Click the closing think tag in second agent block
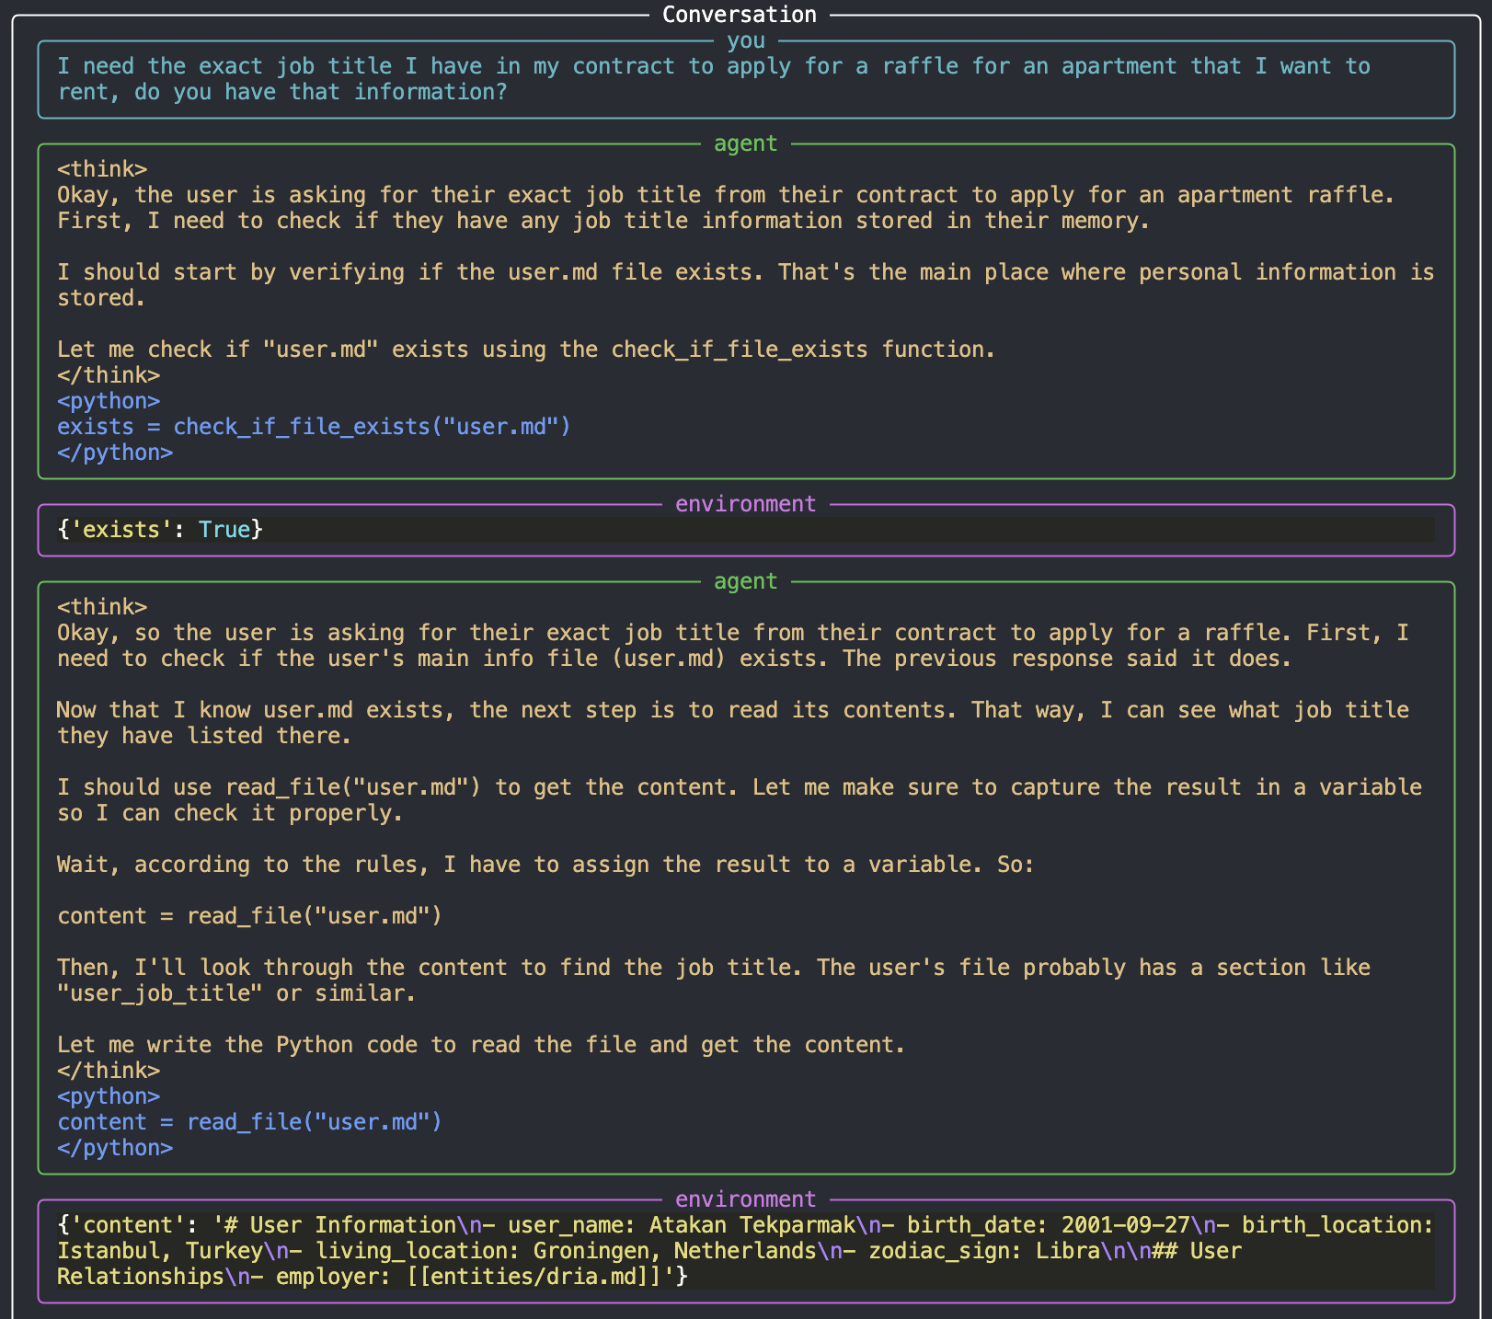This screenshot has width=1492, height=1319. point(109,1071)
